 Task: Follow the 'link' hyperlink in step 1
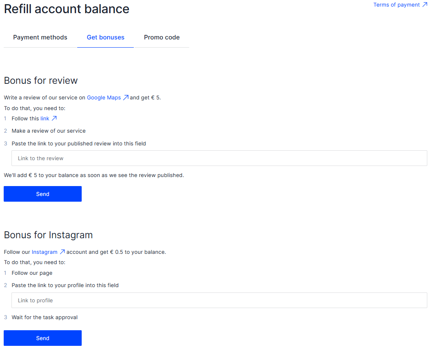pos(45,119)
